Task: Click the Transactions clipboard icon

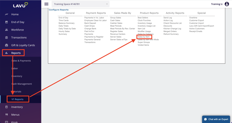Action: point(6,37)
